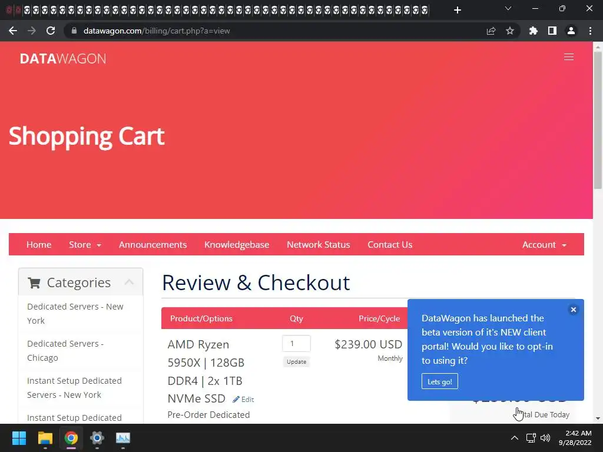This screenshot has height=452, width=603.
Task: Reload the current page
Action: point(51,31)
